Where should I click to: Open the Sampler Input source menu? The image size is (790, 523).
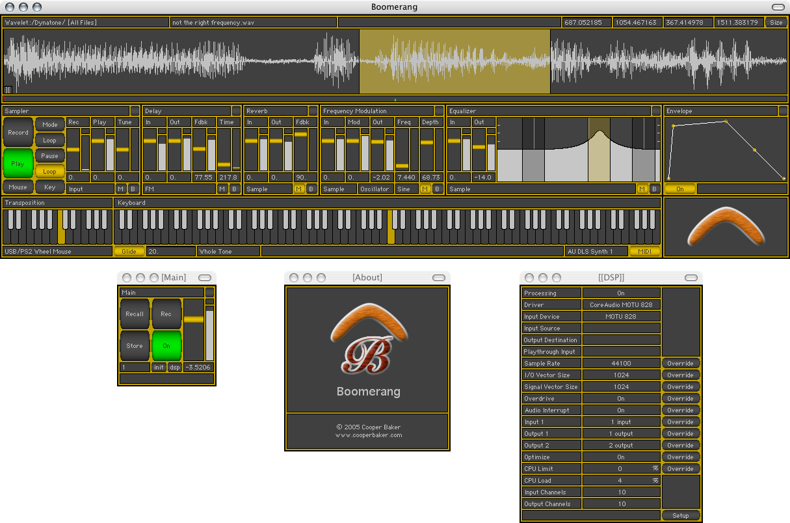pos(90,189)
